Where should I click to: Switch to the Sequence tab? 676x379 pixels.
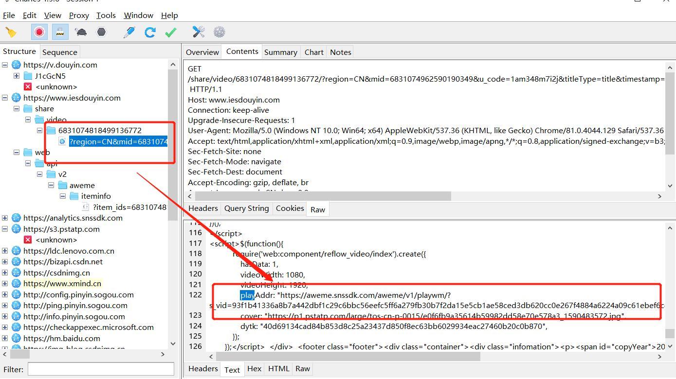tap(59, 52)
